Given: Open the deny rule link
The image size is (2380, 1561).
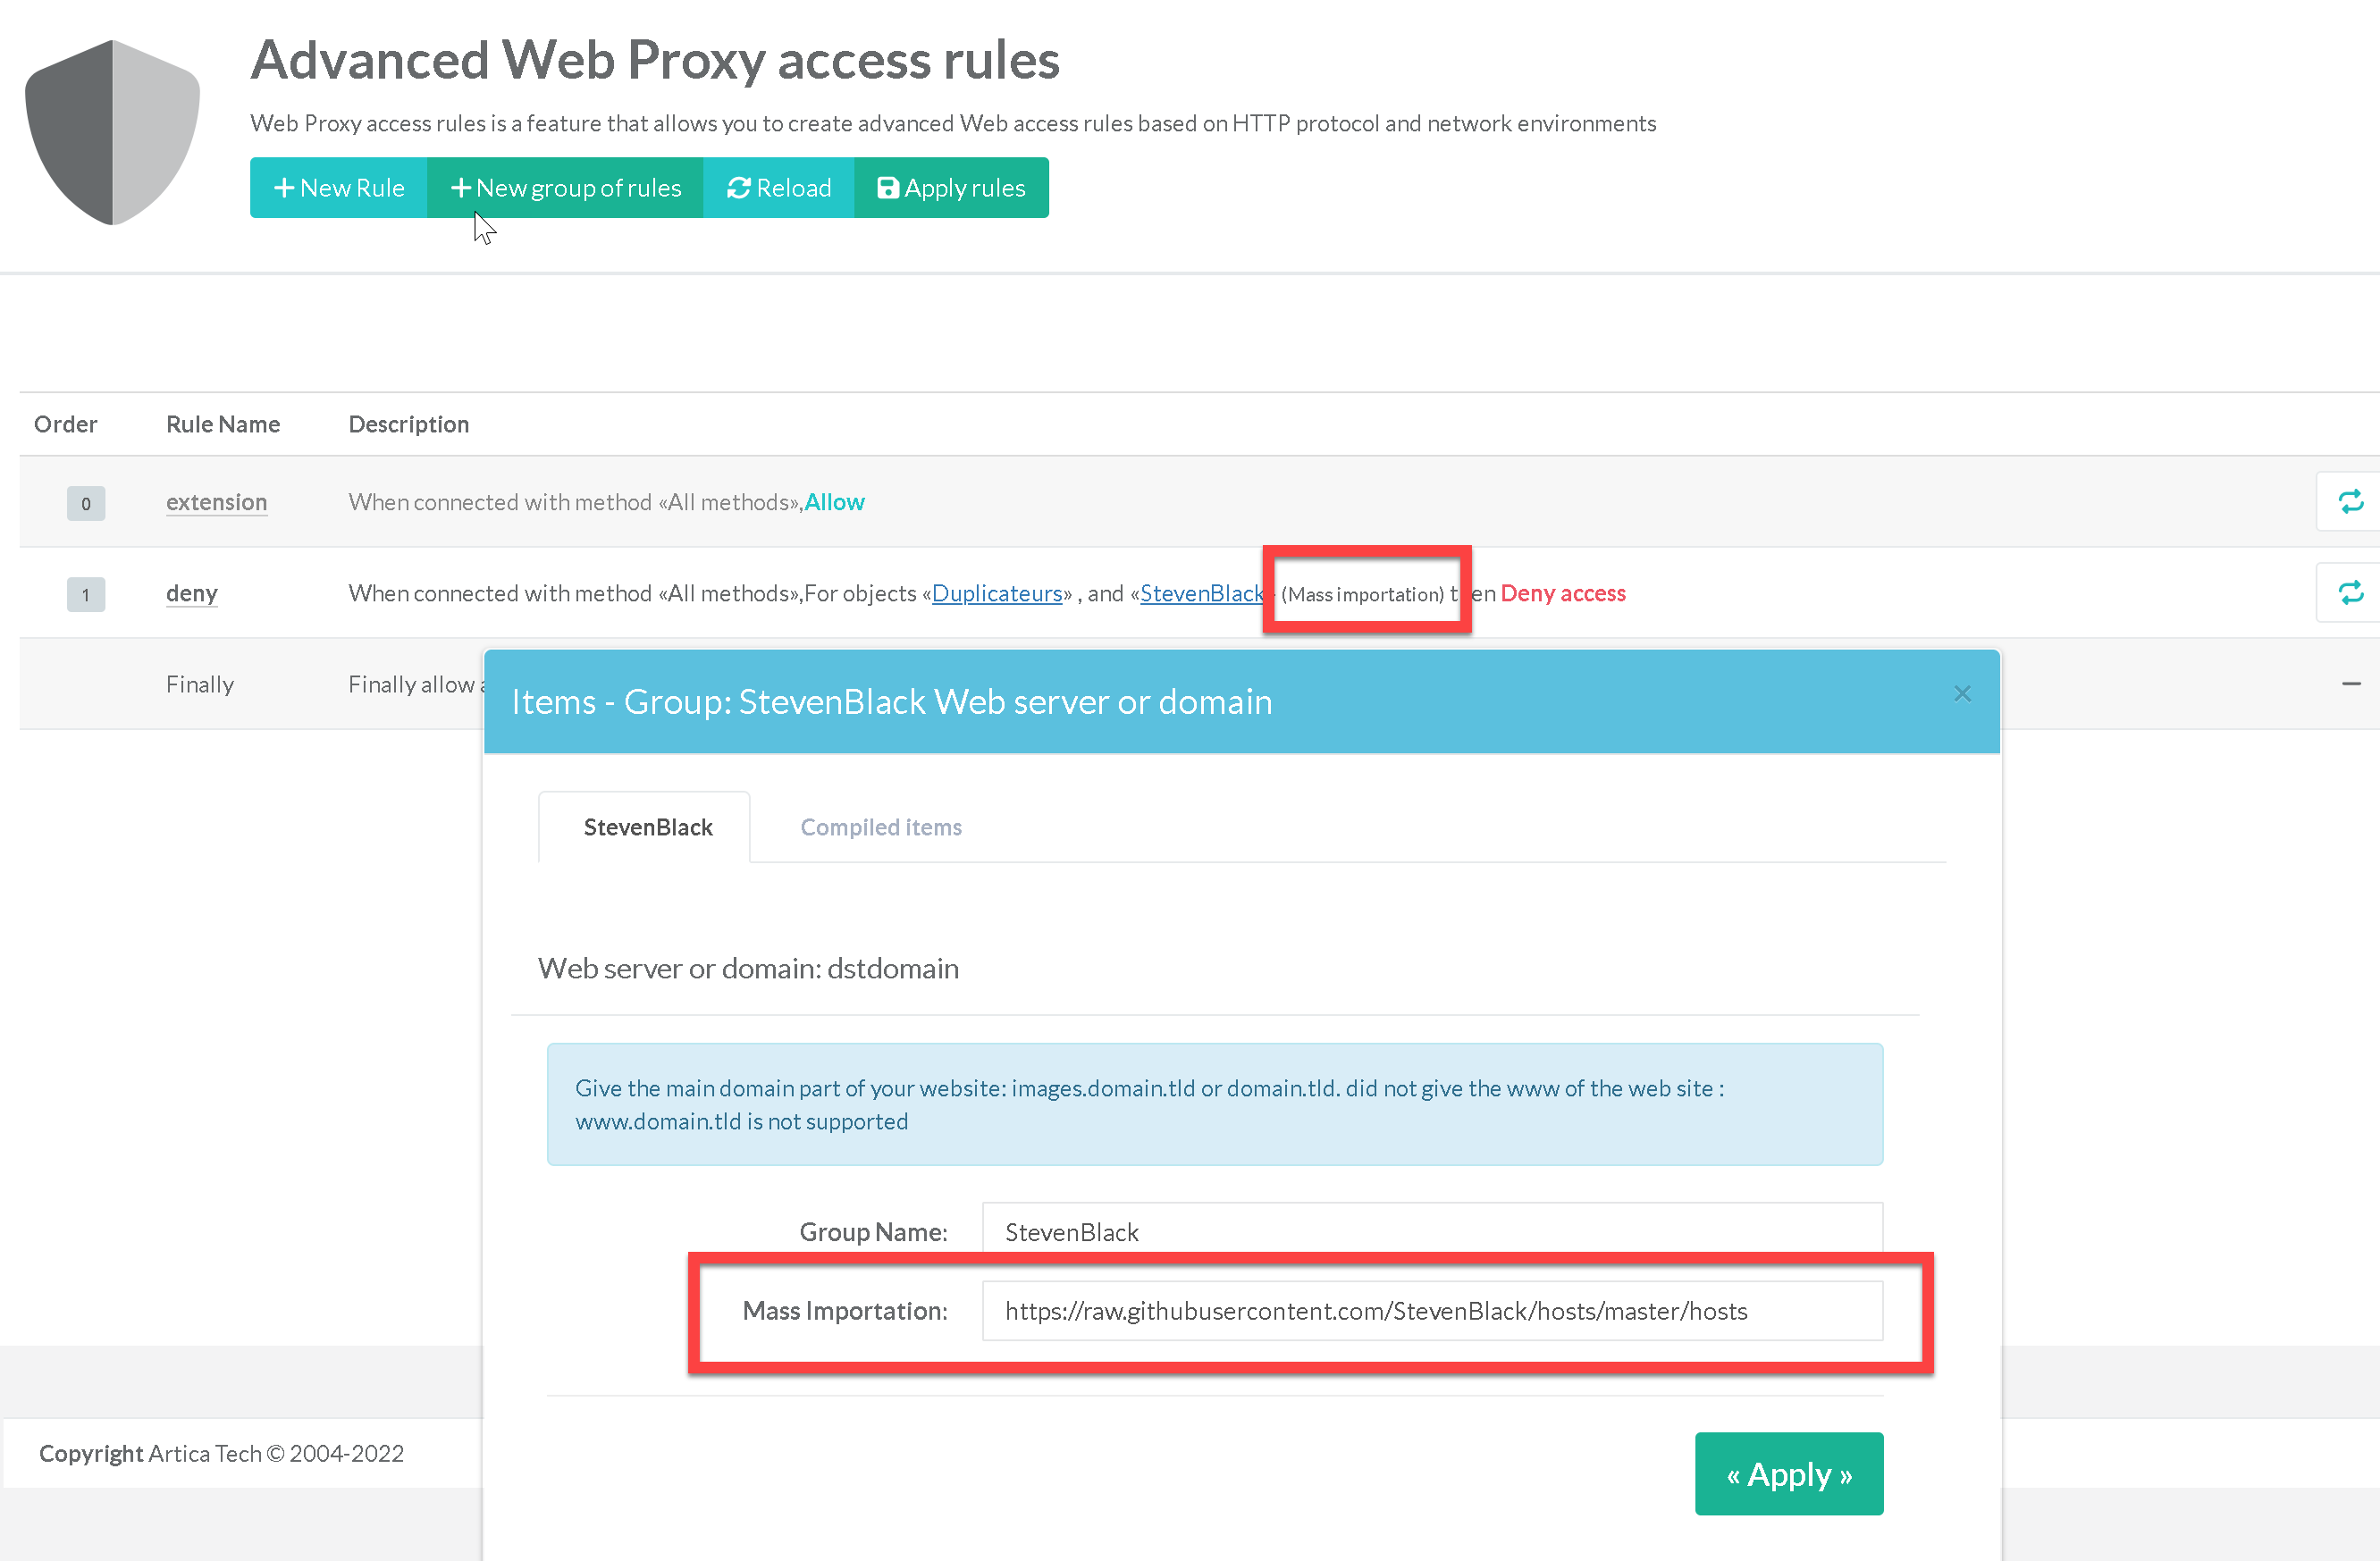Looking at the screenshot, I should tap(191, 593).
